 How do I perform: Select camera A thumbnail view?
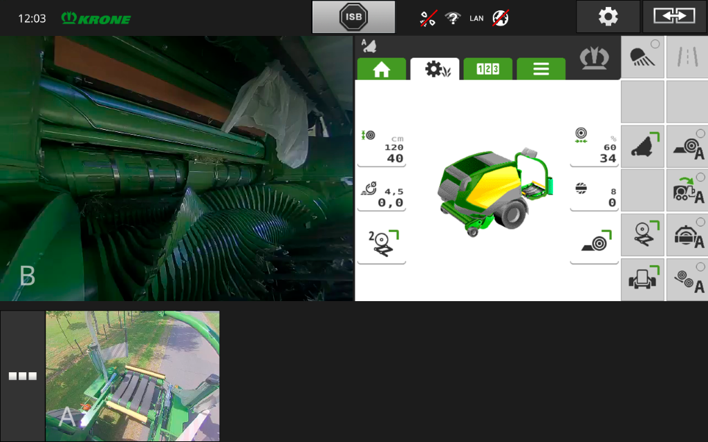pos(132,376)
